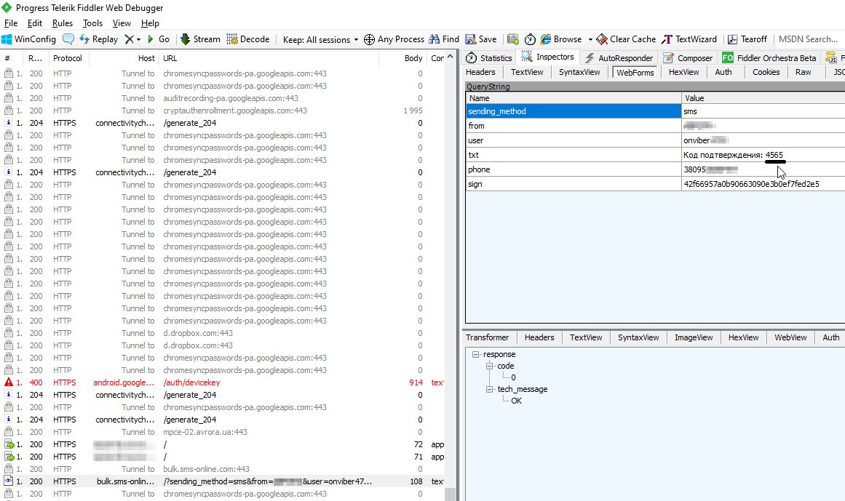Screen dimensions: 845x501
Task: Open the Rules menu
Action: click(63, 23)
